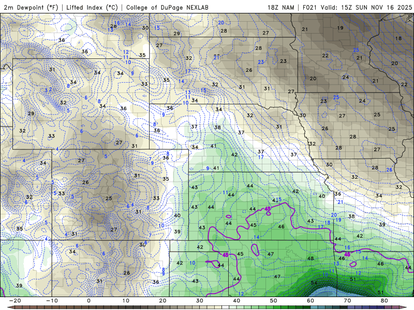Click the 40 label under the color bar
The width and height of the screenshot is (414, 310).
(236, 301)
